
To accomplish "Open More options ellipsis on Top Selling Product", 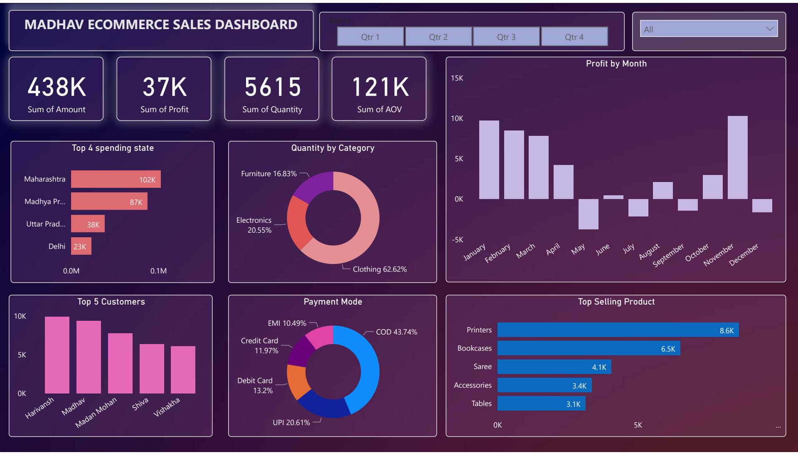I will click(x=778, y=427).
